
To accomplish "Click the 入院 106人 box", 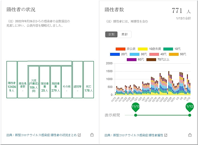I will (34, 82).
